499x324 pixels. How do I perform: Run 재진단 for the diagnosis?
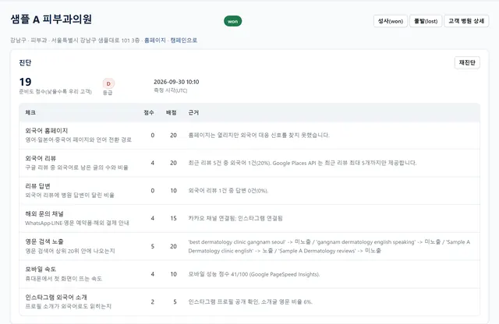click(467, 62)
